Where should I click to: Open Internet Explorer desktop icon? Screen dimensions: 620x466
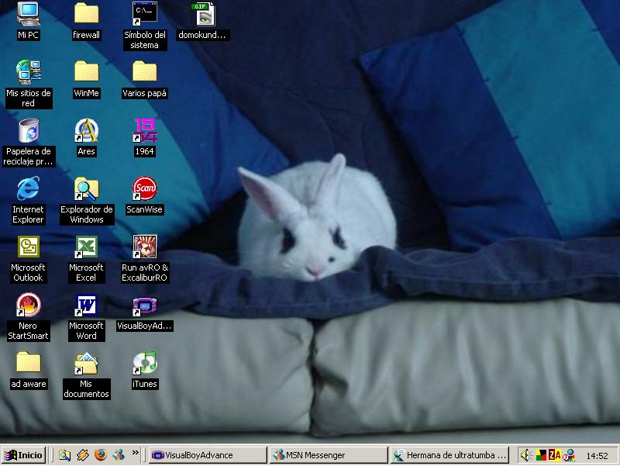click(28, 188)
